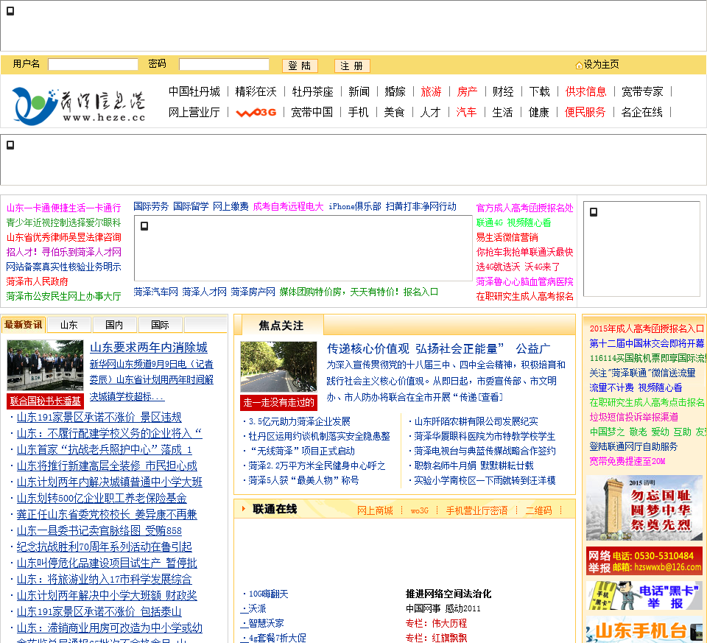Switch to the 国际 news tab
This screenshot has height=643, width=707.
160,325
